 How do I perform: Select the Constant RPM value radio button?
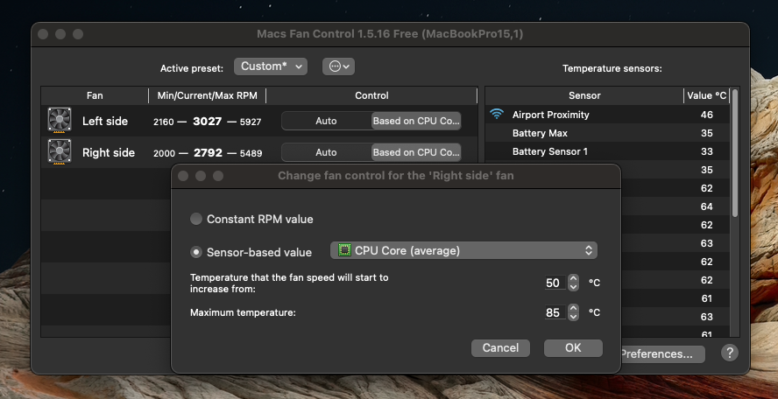pyautogui.click(x=196, y=219)
